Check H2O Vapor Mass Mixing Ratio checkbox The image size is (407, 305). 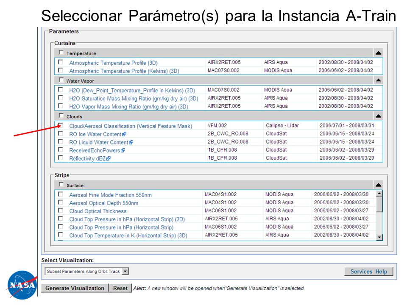coord(61,105)
